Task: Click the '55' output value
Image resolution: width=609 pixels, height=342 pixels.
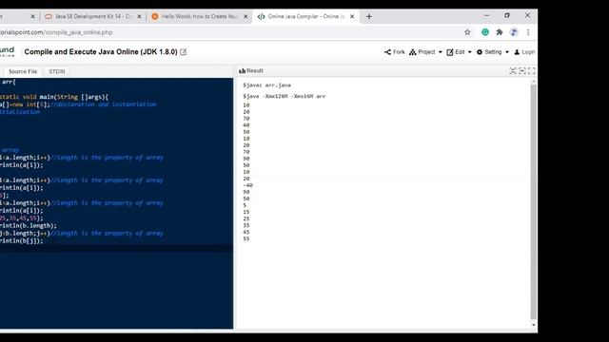Action: pos(246,238)
